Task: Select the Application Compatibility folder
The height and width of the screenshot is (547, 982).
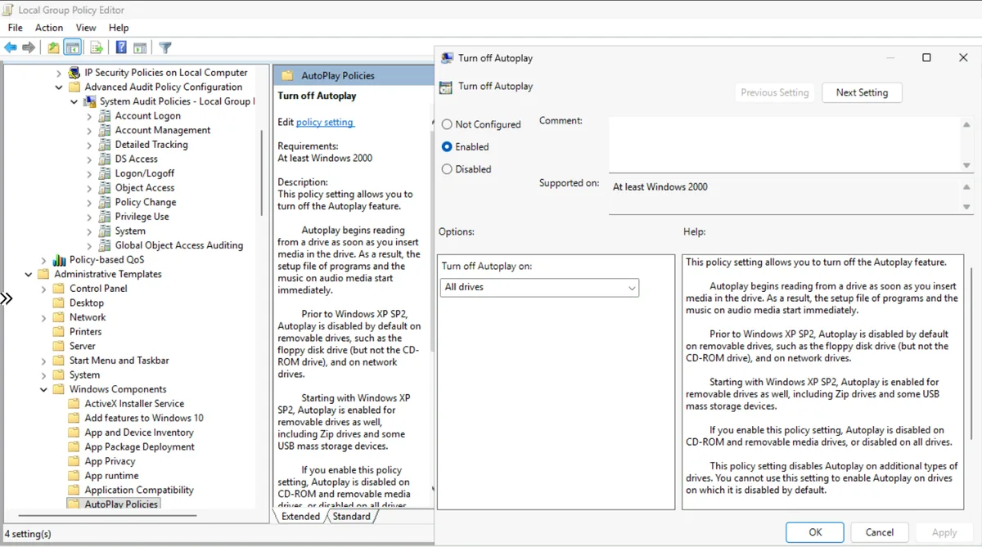Action: pyautogui.click(x=139, y=490)
